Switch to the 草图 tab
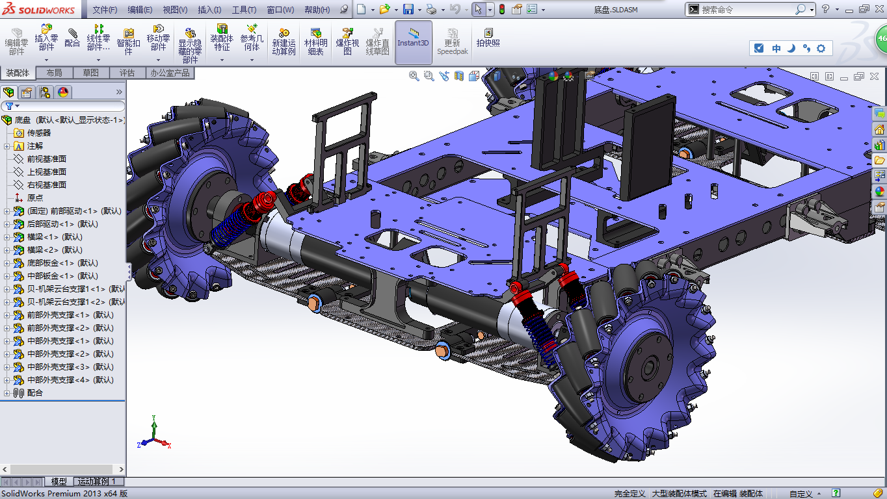887x499 pixels. (90, 73)
